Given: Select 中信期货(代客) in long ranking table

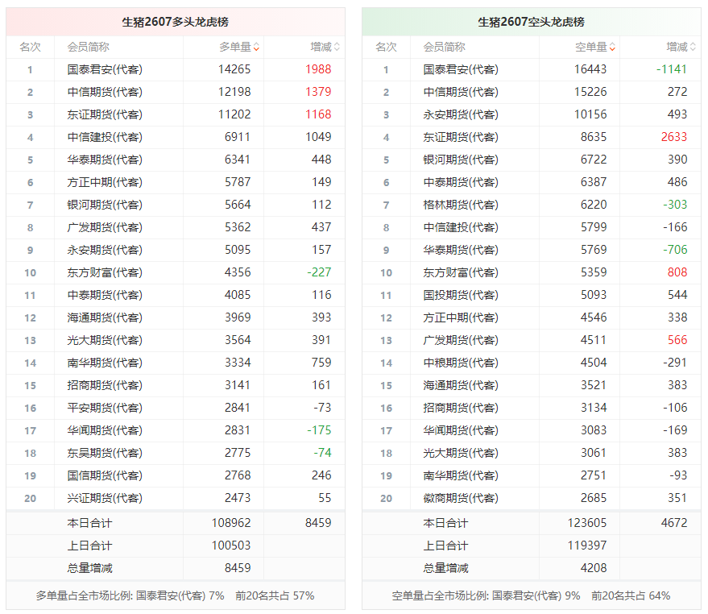Looking at the screenshot, I should click(x=105, y=92).
